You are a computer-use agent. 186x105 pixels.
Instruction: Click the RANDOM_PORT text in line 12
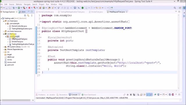point(123,28)
